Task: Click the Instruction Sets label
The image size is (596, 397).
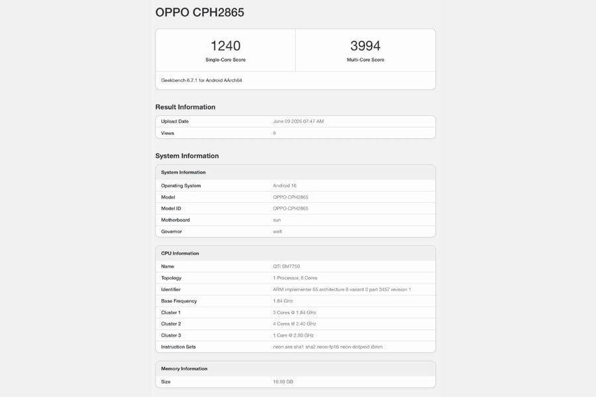Action: click(x=178, y=347)
